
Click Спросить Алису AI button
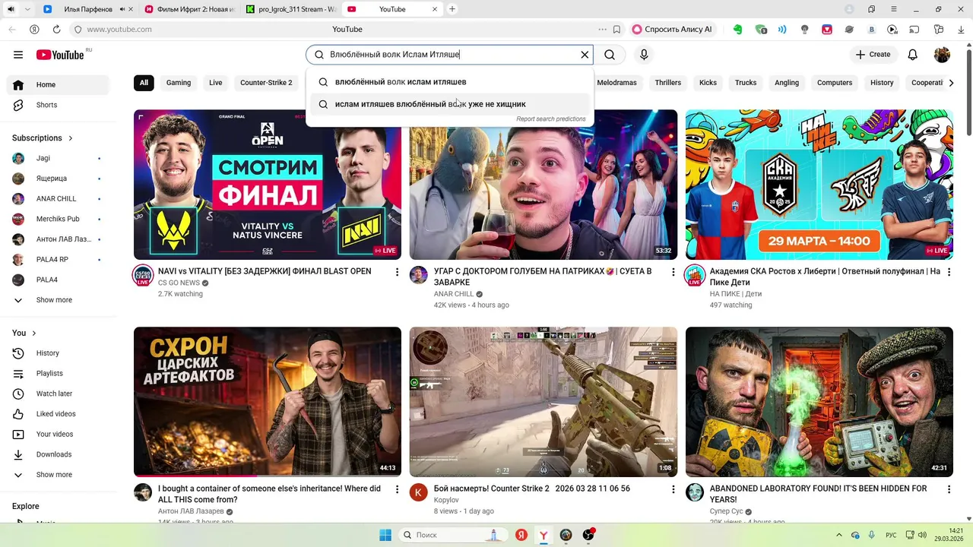click(x=672, y=30)
